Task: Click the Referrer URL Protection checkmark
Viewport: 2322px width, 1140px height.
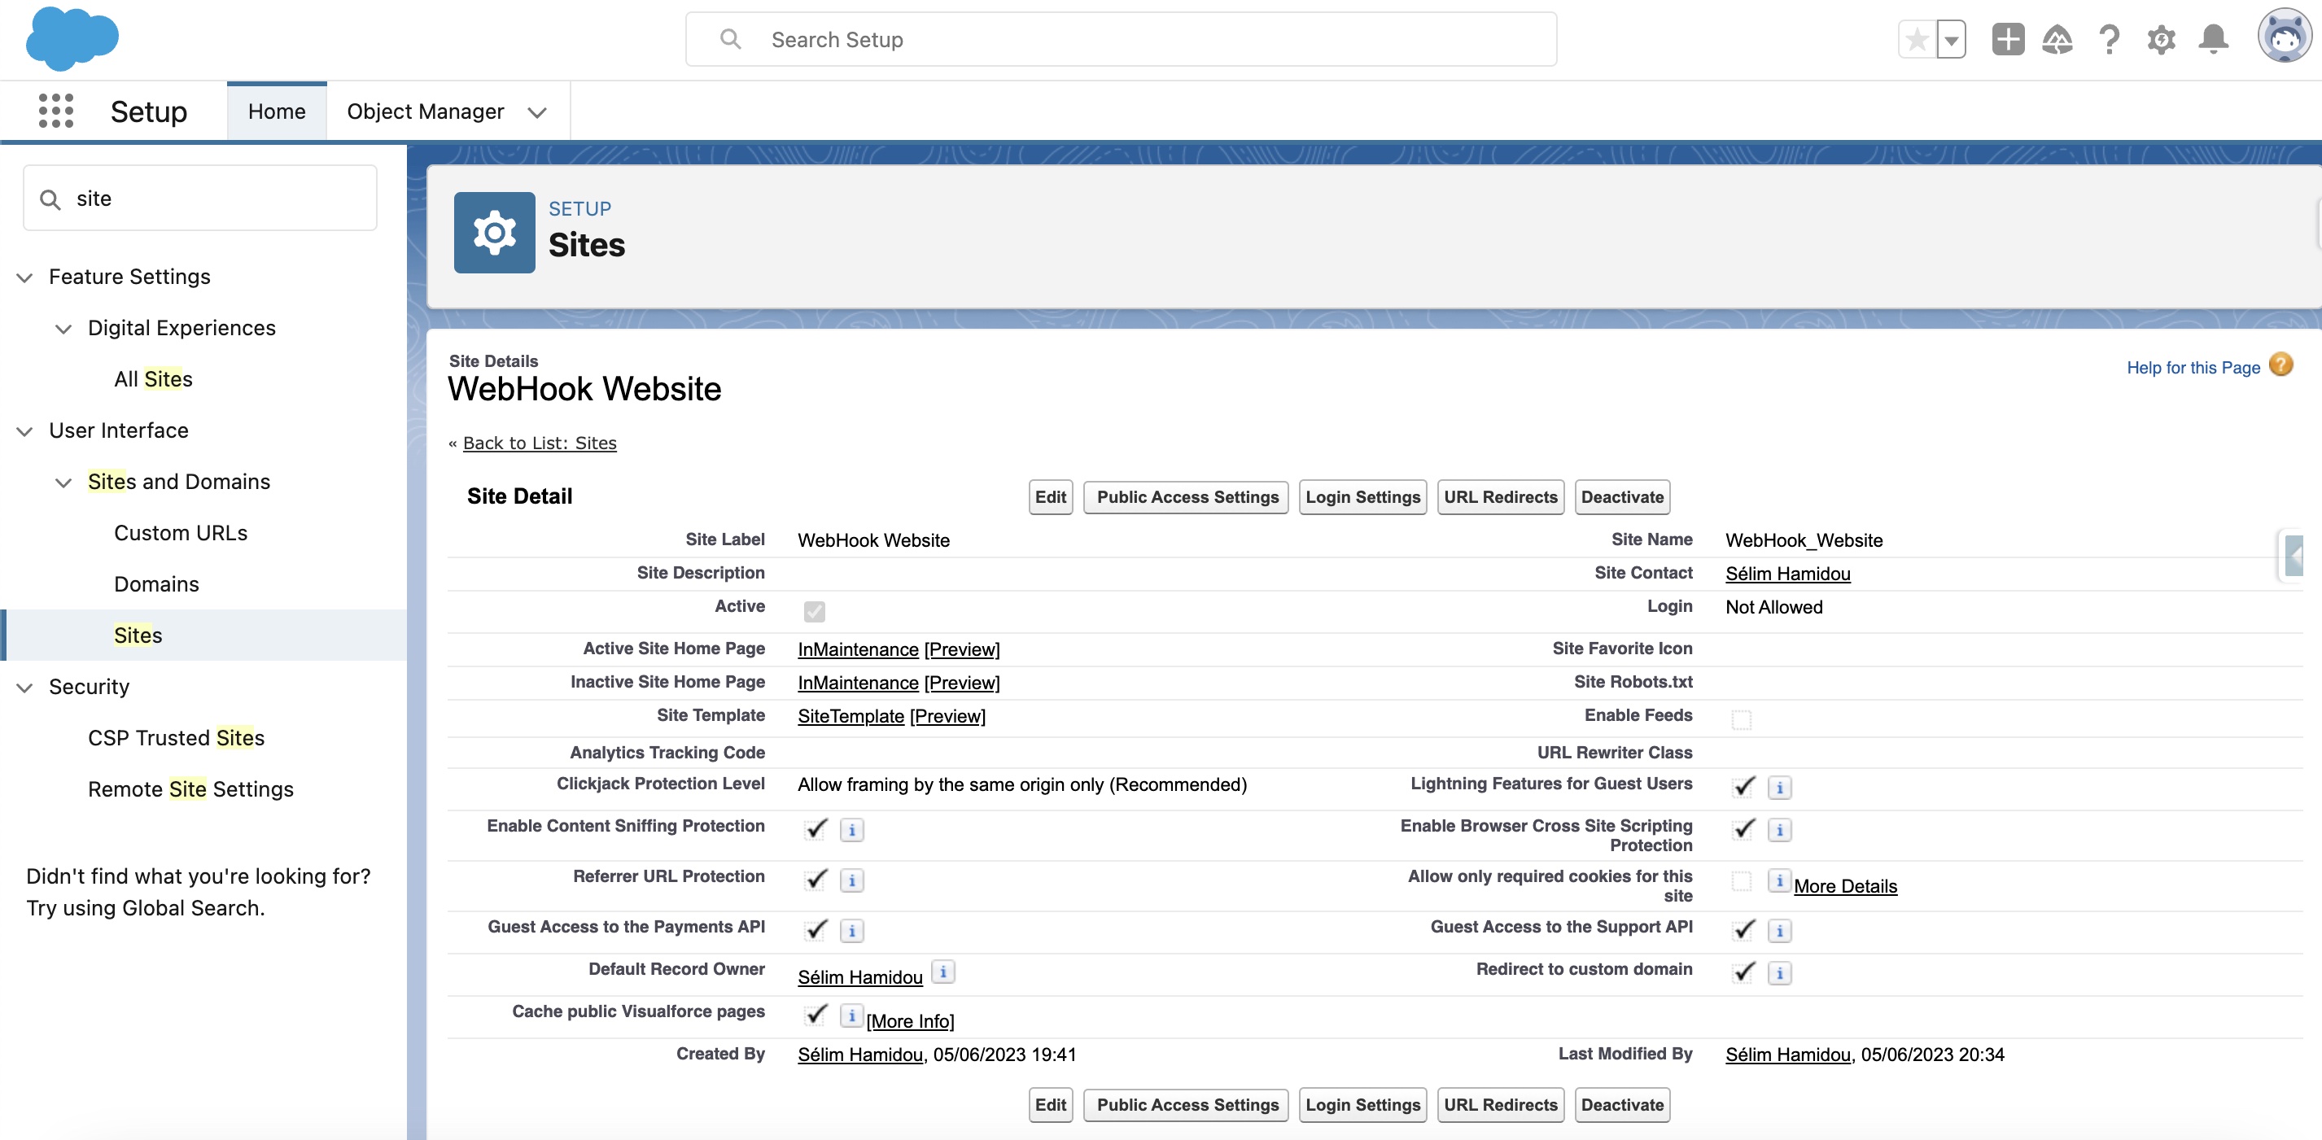Action: point(816,880)
